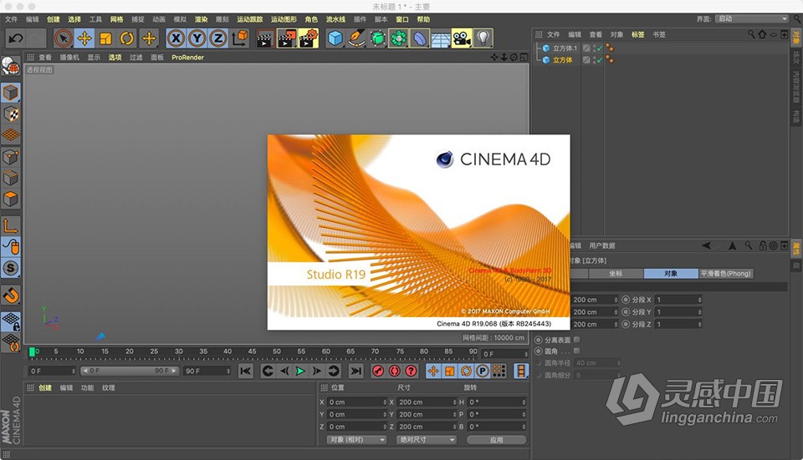The image size is (803, 460).
Task: Click the Phong tag on 立方体.1
Action: point(610,48)
